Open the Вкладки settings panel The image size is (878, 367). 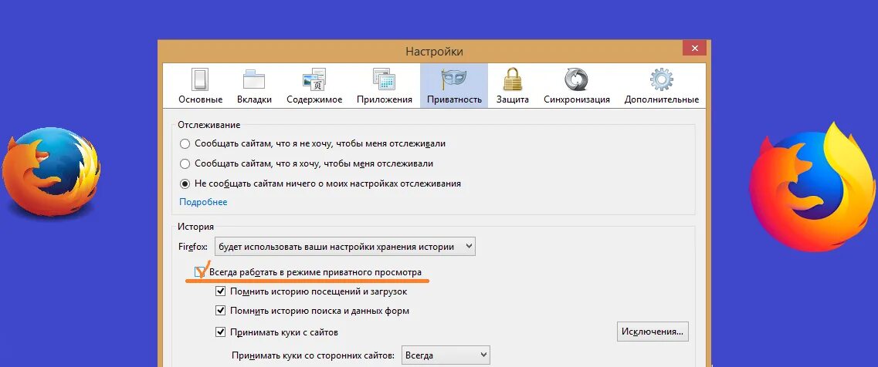point(254,86)
